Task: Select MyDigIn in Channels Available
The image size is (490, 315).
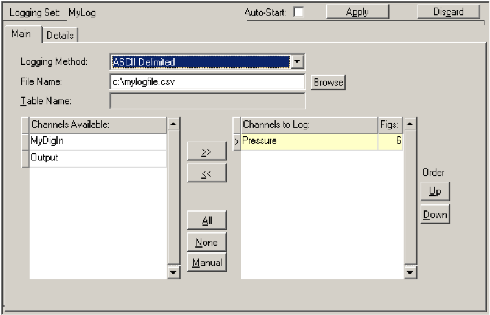Action: (97, 141)
